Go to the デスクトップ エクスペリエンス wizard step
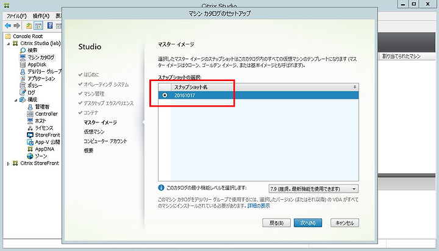Screen dimensions: 439x251 tap(109, 103)
